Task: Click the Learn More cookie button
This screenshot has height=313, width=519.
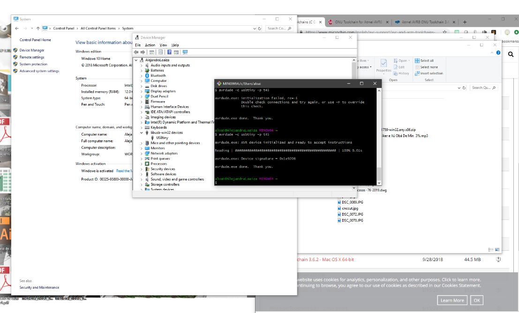Action: pyautogui.click(x=452, y=300)
